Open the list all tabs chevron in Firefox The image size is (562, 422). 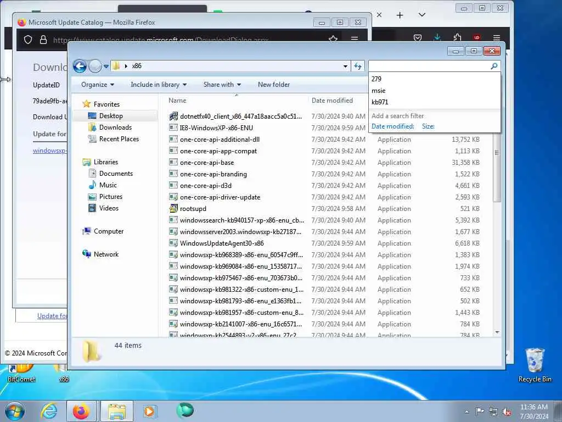point(422,15)
